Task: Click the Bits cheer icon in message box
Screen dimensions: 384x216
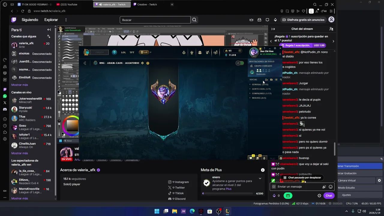Action: (x=324, y=187)
